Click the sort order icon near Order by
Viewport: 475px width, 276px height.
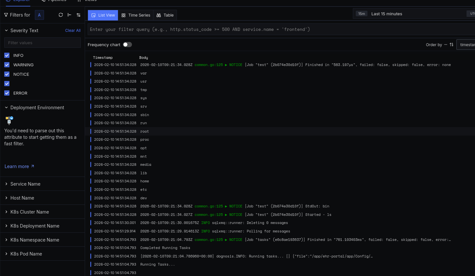[x=451, y=45]
